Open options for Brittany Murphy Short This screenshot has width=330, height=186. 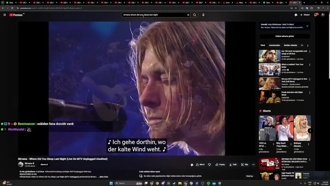(308, 144)
